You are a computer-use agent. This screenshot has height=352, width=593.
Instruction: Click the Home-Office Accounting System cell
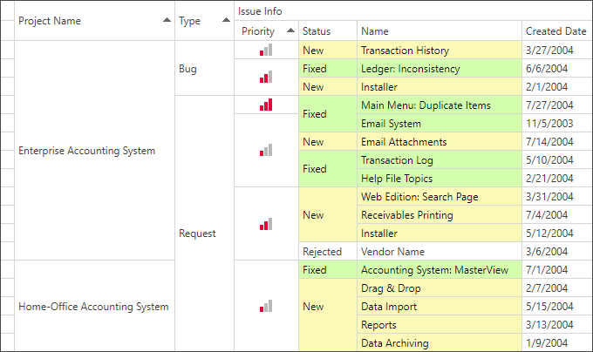point(93,307)
